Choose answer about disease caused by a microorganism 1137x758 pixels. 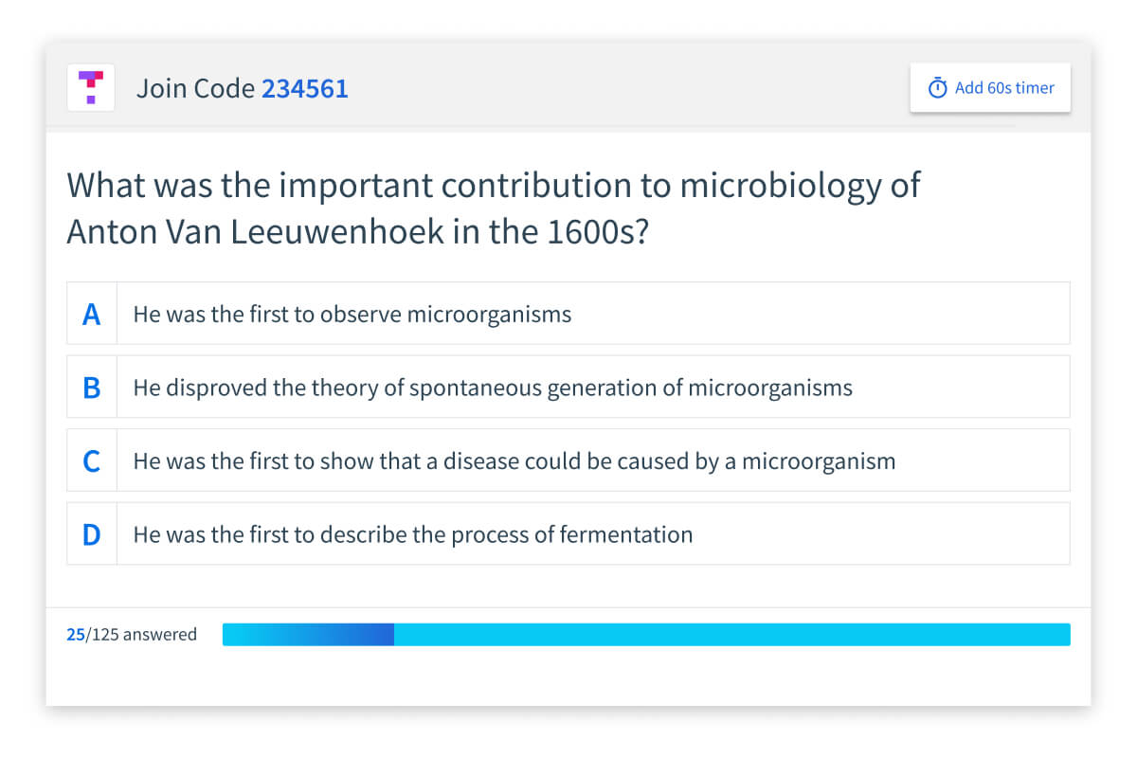click(x=568, y=460)
